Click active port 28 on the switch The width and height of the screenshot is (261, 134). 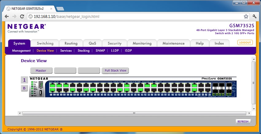pyautogui.click(x=141, y=90)
